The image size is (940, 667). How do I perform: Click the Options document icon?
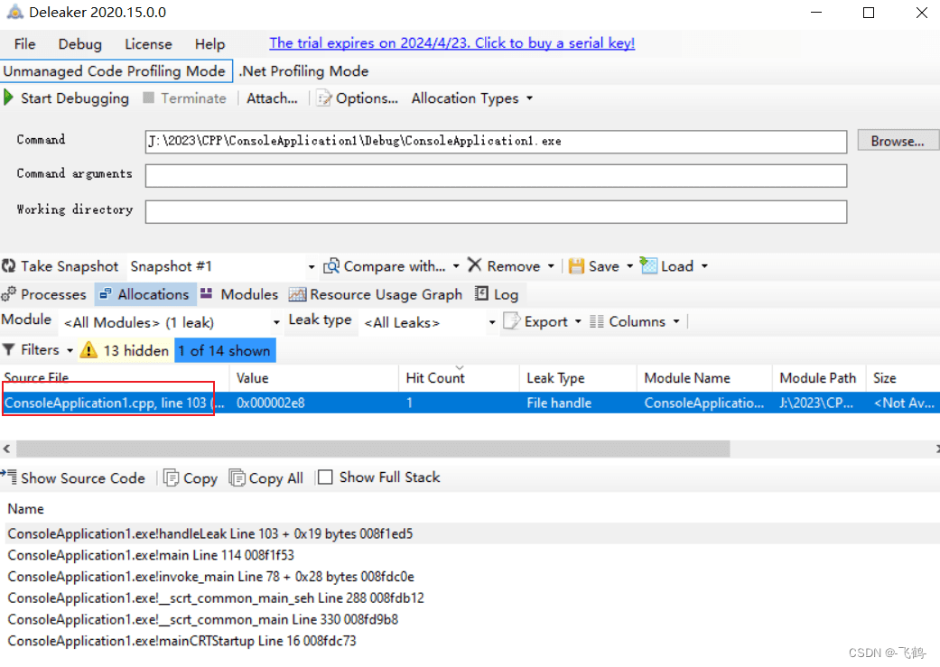pos(324,97)
